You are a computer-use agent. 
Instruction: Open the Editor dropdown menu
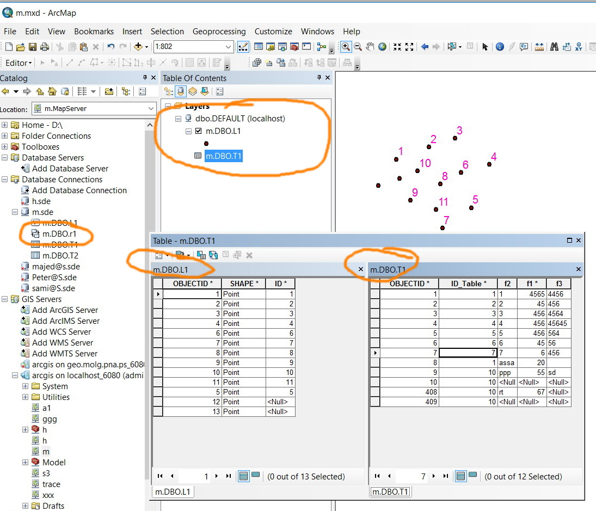(x=19, y=63)
